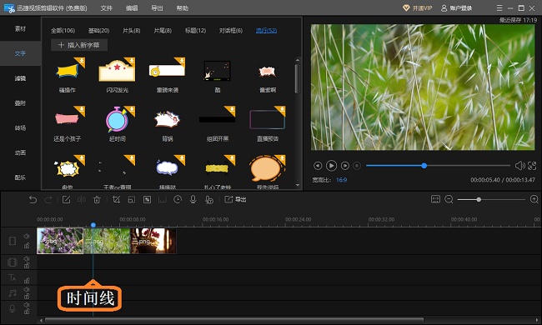Image resolution: width=542 pixels, height=325 pixels.
Task: Open the 文件 menu
Action: click(107, 8)
